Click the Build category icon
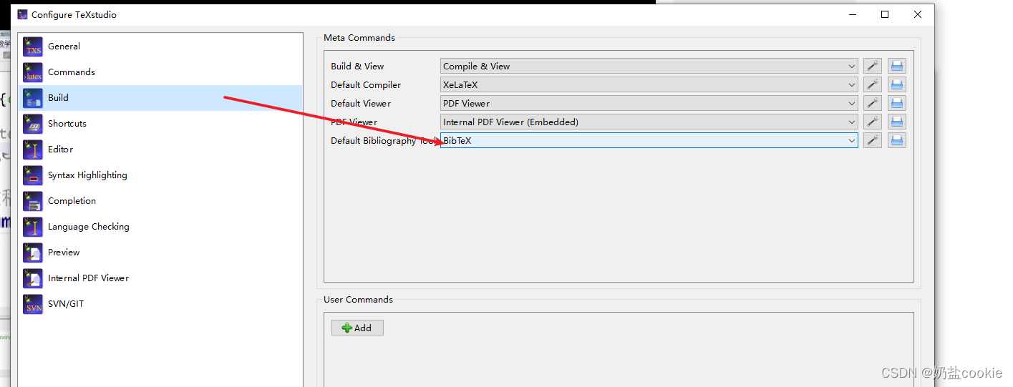 [33, 98]
